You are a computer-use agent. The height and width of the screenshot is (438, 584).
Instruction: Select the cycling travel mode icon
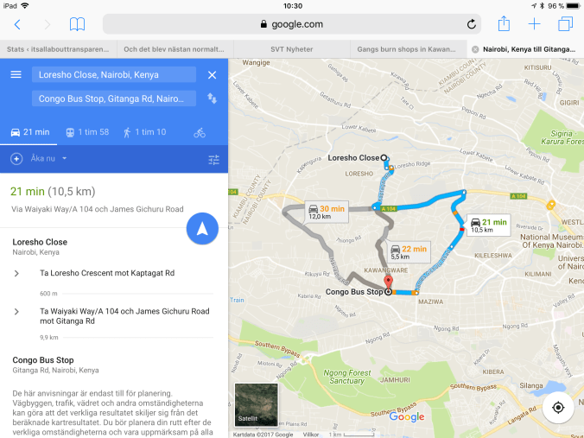200,132
